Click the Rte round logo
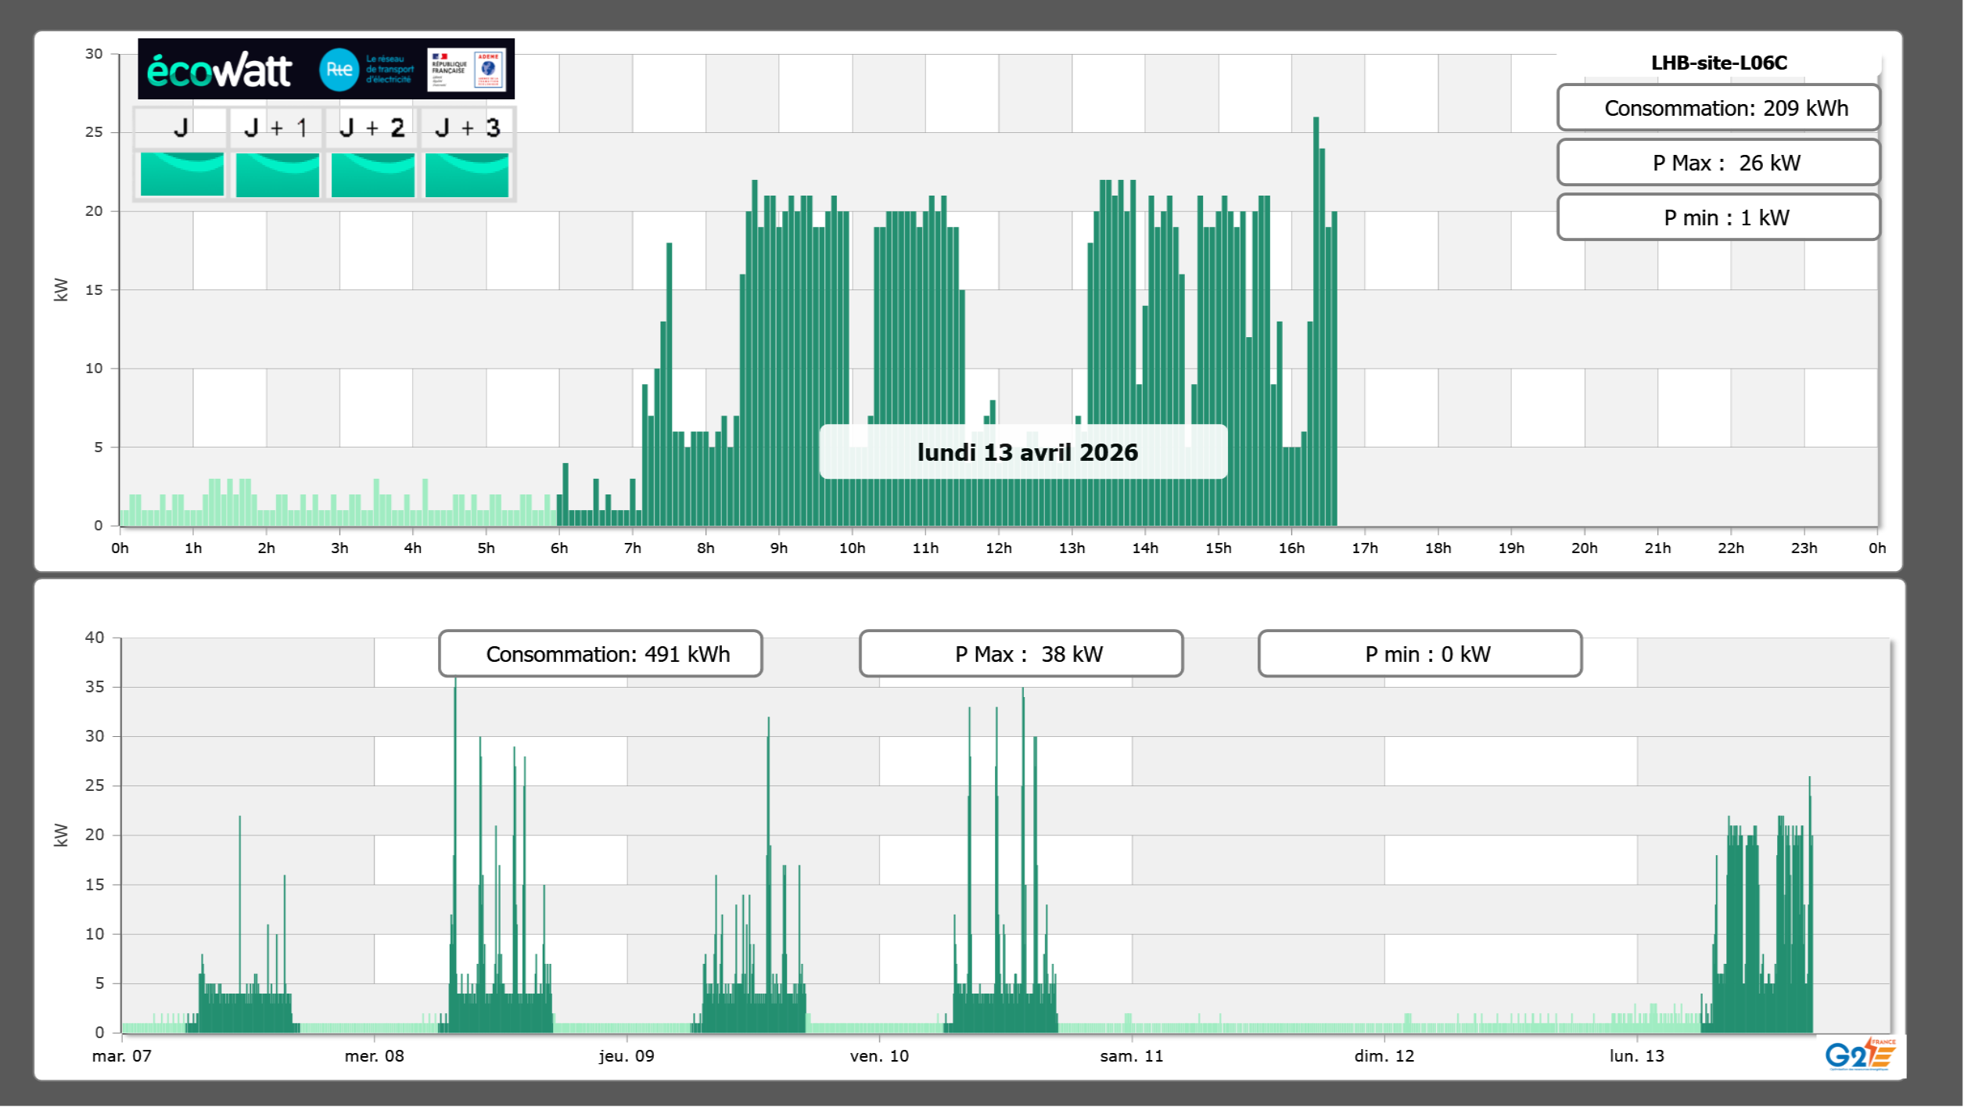 339,70
